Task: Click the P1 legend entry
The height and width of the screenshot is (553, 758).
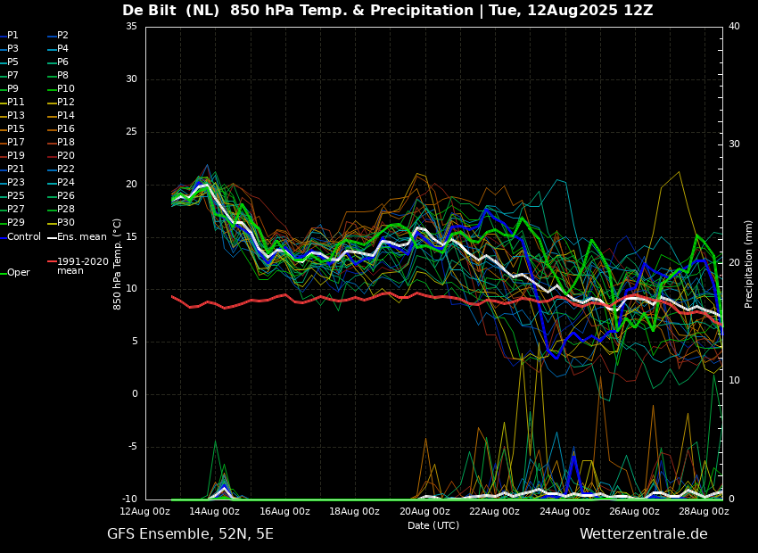Action: pyautogui.click(x=13, y=36)
